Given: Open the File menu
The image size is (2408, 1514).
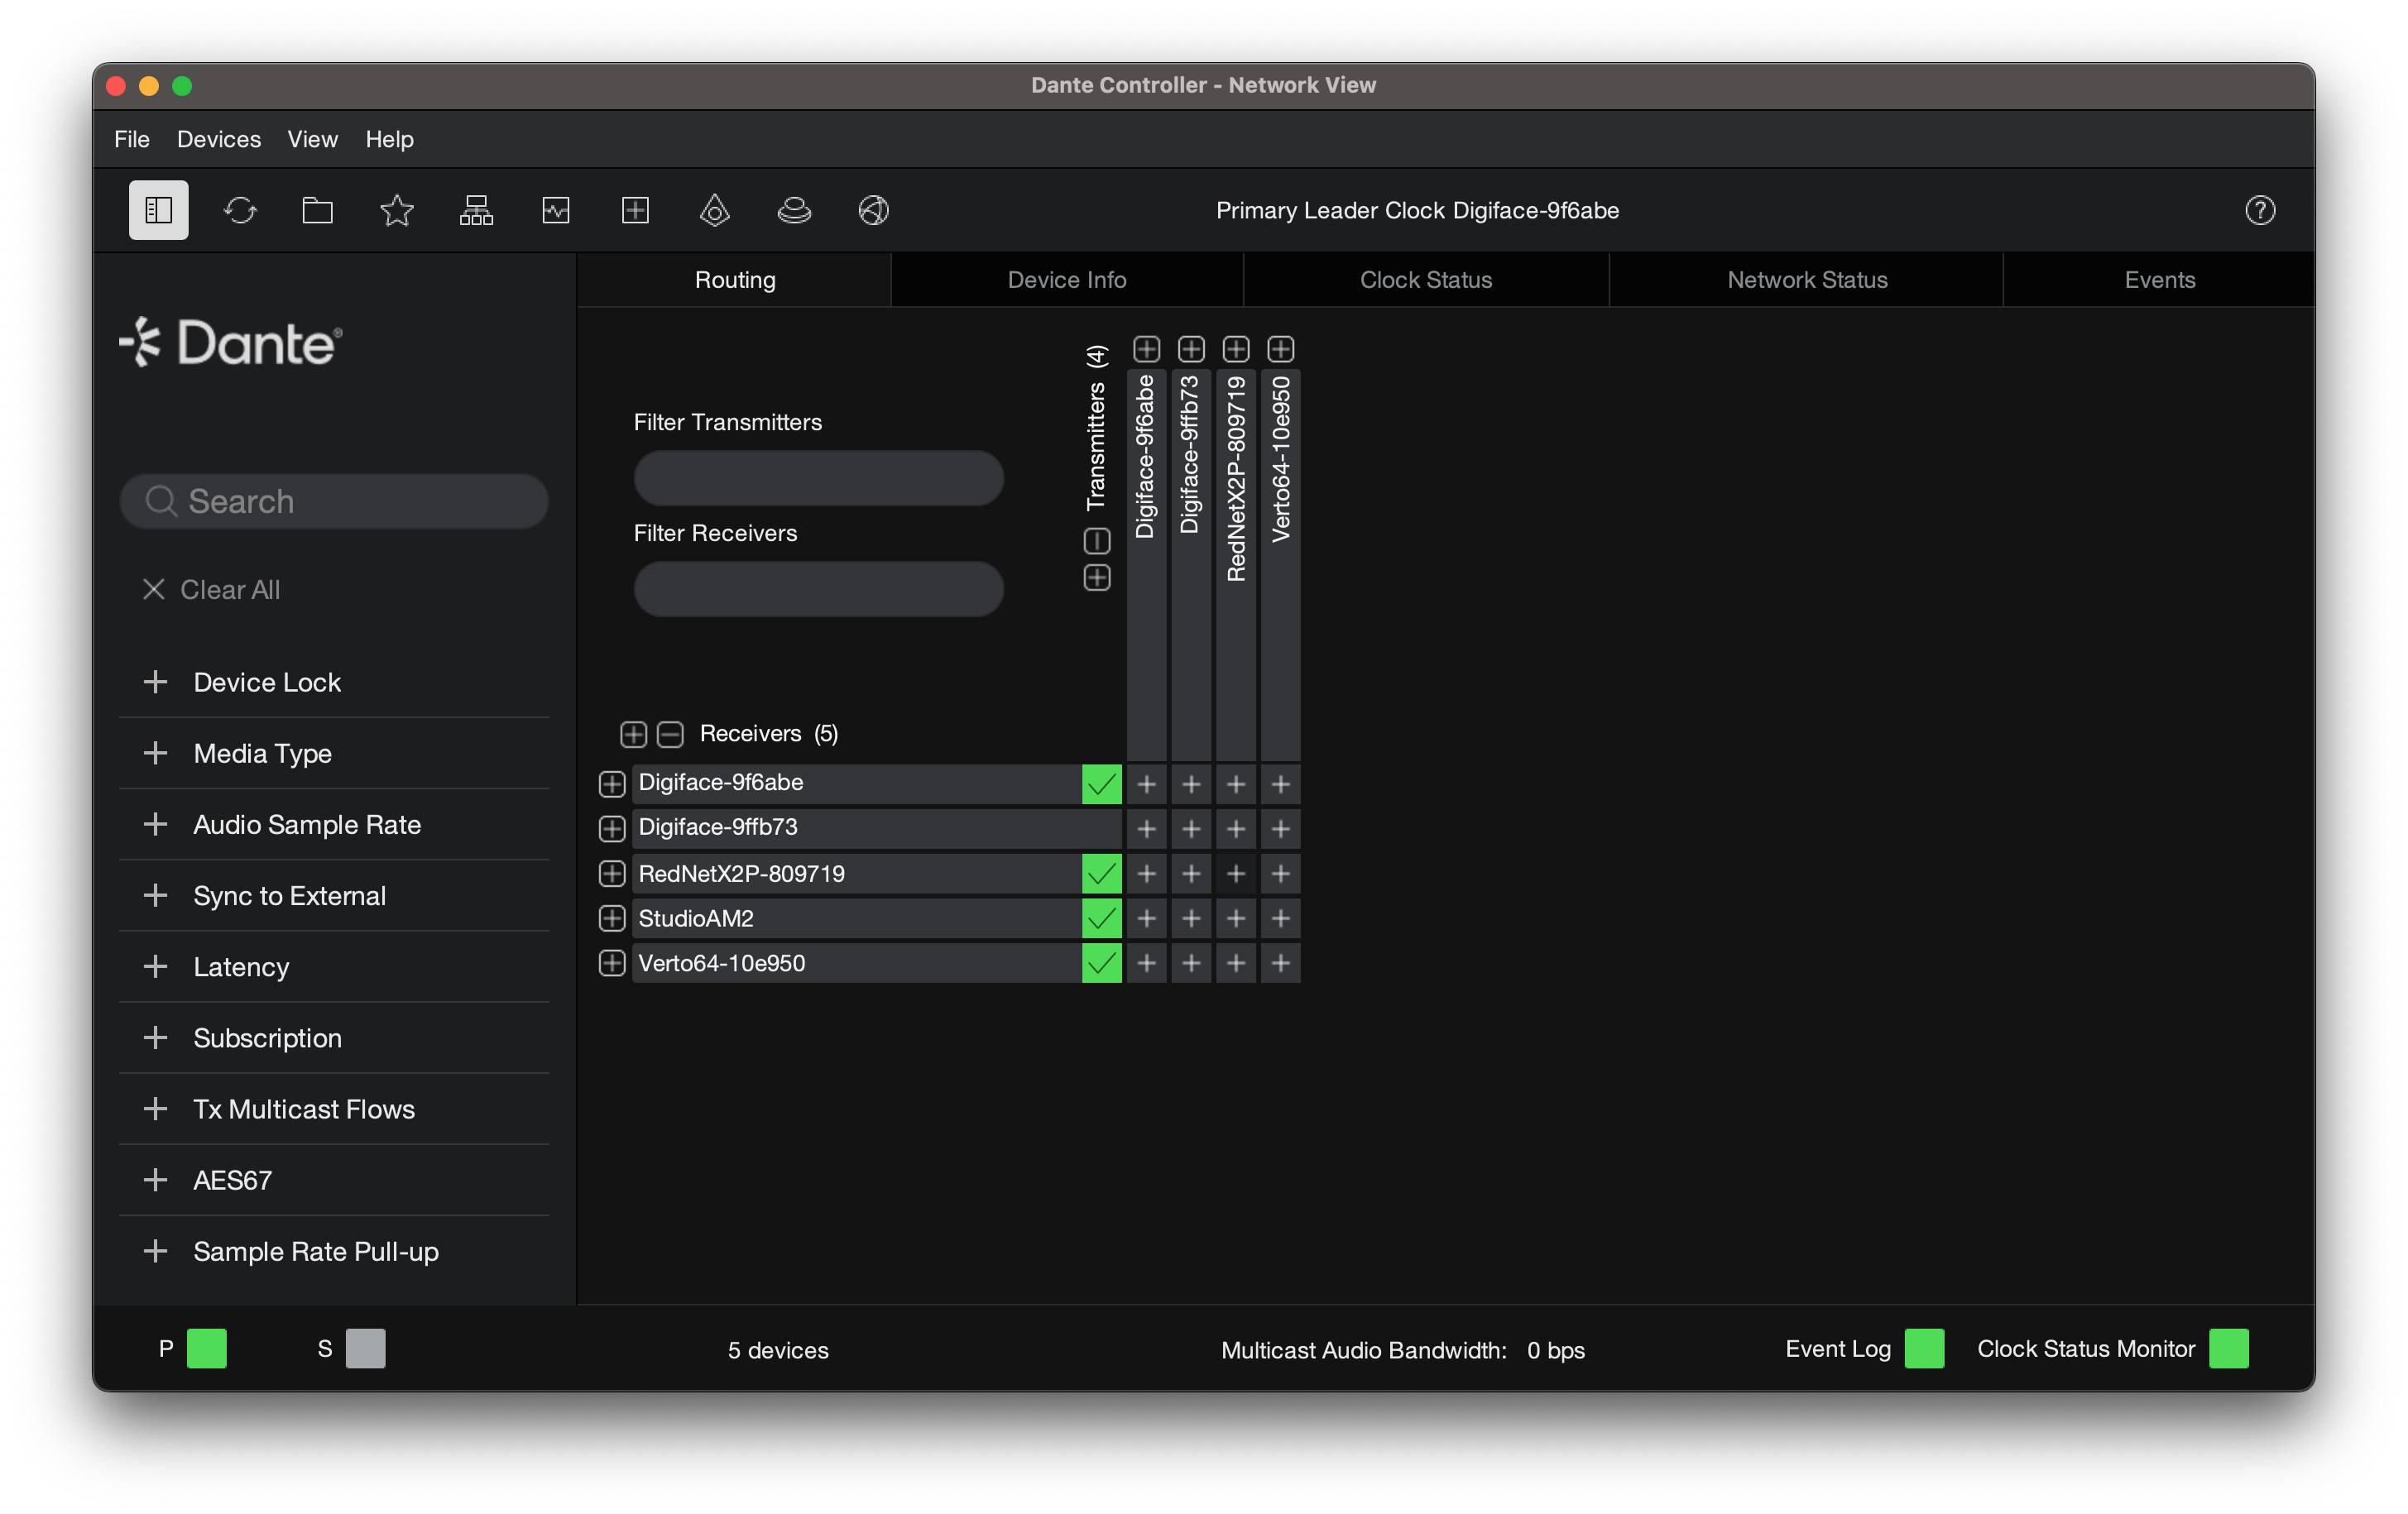Looking at the screenshot, I should coord(132,139).
